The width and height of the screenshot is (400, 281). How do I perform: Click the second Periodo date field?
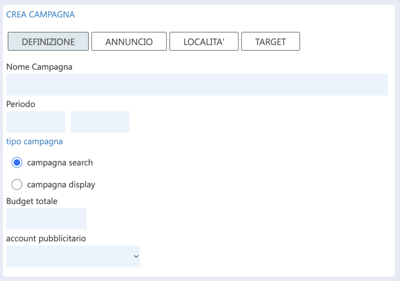100,122
